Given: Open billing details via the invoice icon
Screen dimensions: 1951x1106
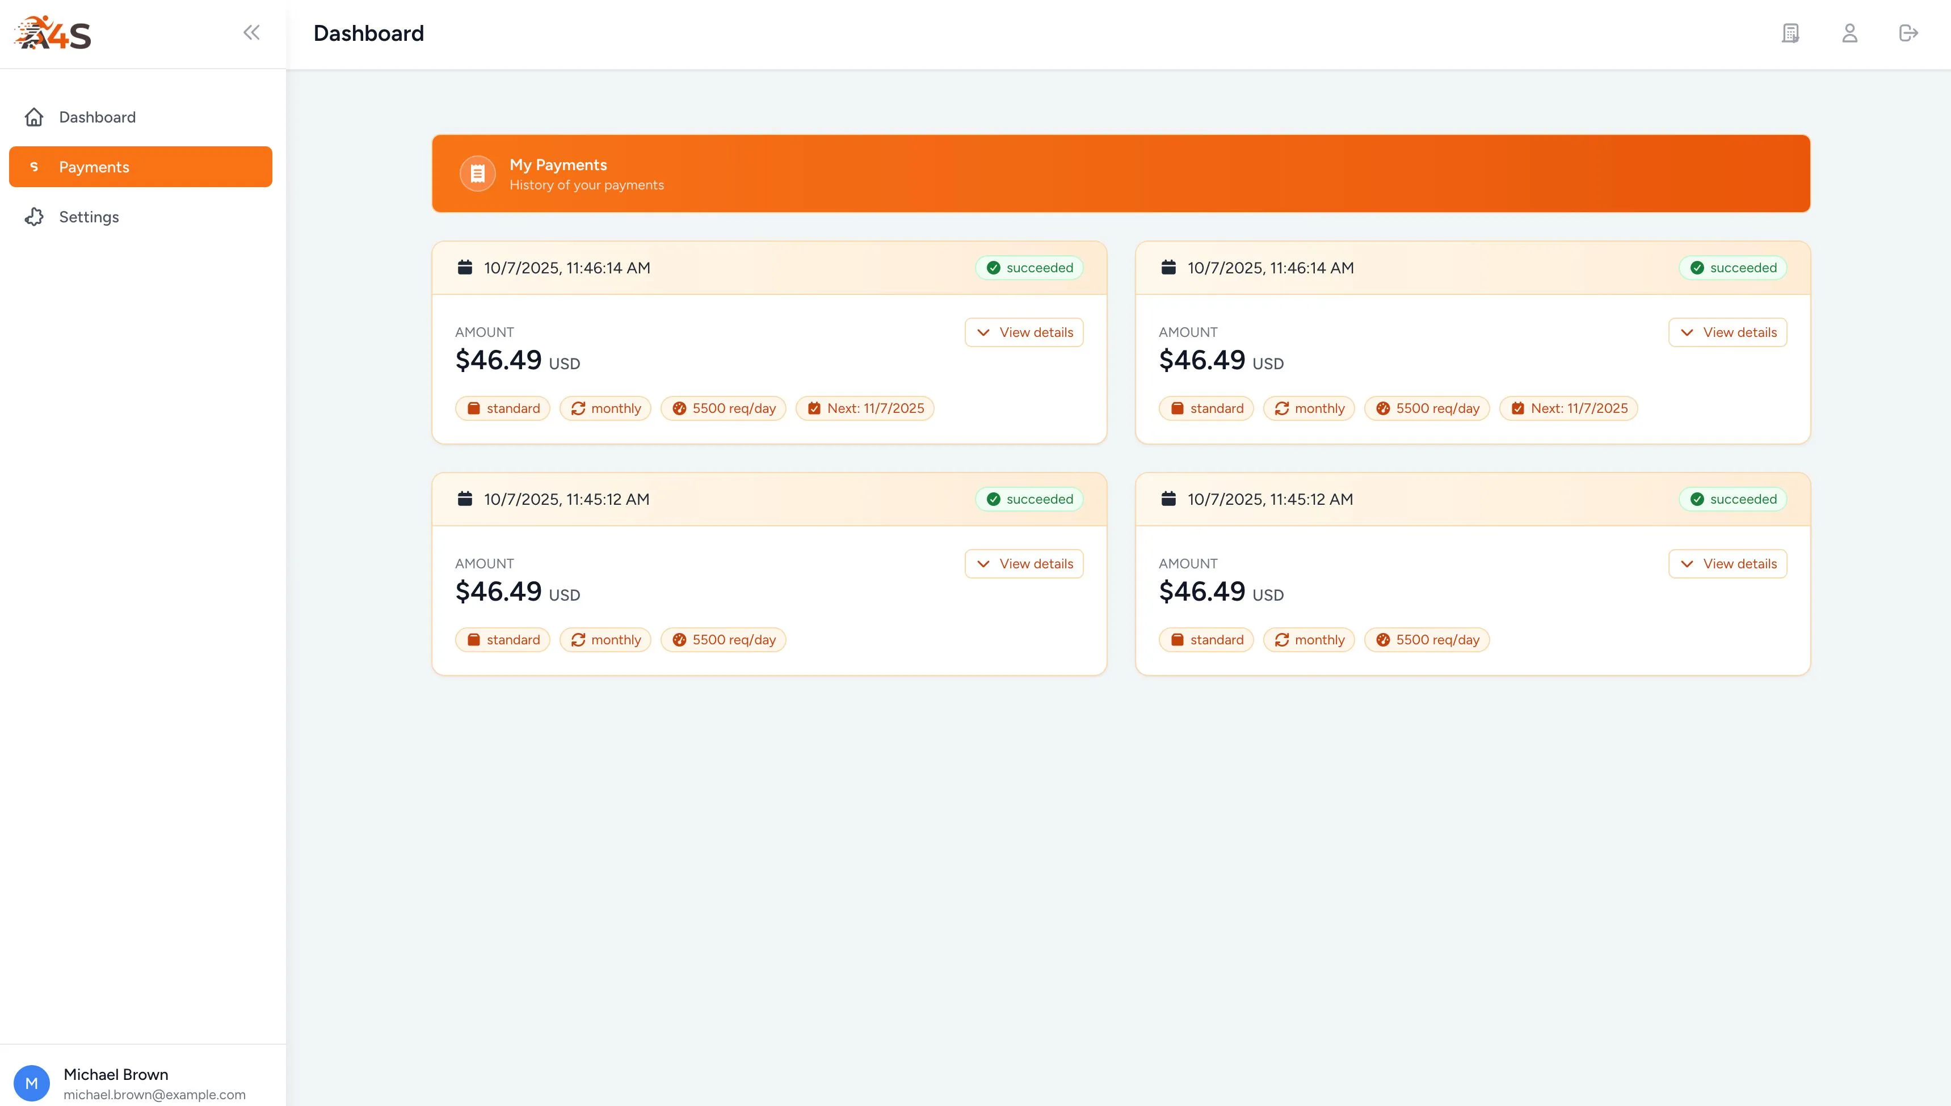Looking at the screenshot, I should (x=1790, y=33).
